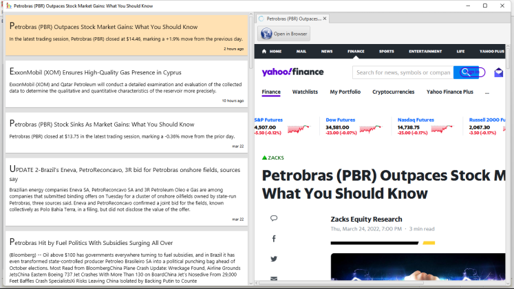
Task: Focus the Search for news, symbols field
Action: (403, 72)
